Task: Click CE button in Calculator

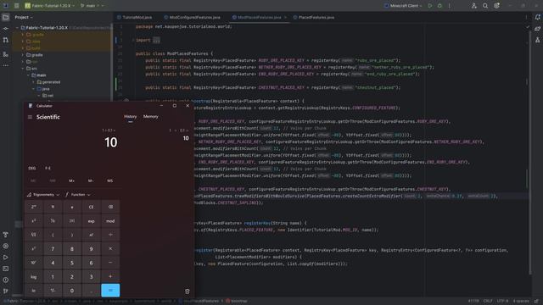Action: point(91,207)
